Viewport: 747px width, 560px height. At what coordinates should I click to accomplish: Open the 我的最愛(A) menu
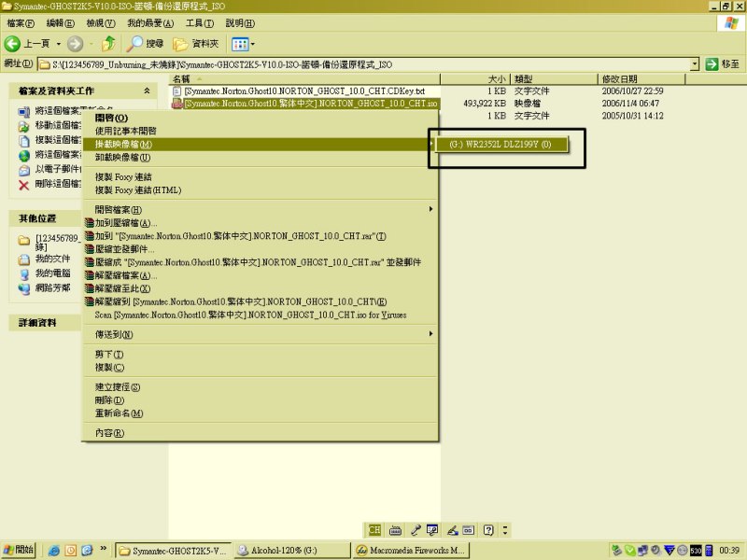click(x=150, y=22)
